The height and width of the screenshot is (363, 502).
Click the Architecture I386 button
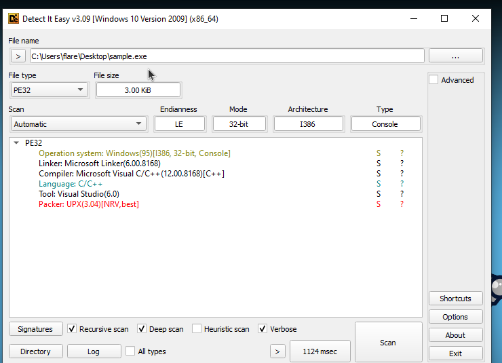308,124
